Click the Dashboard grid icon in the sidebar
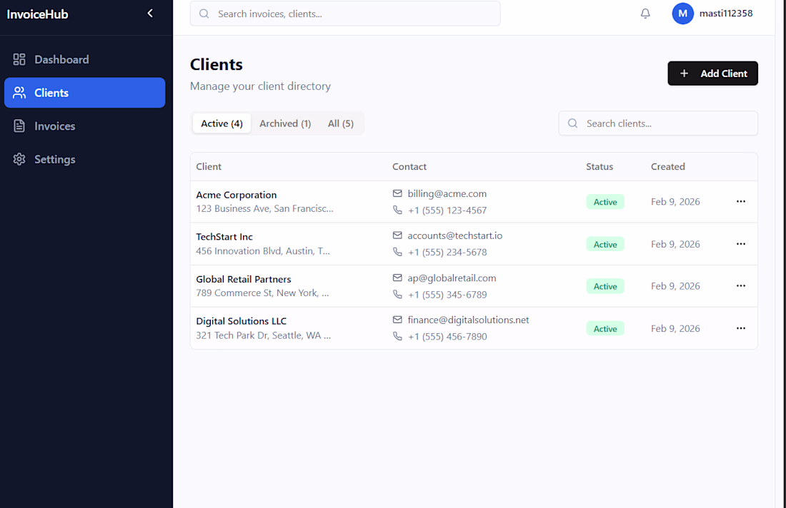 tap(19, 59)
